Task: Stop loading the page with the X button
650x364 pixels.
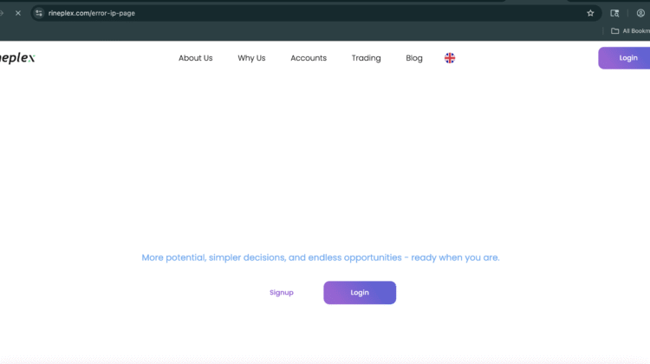Action: (17, 13)
